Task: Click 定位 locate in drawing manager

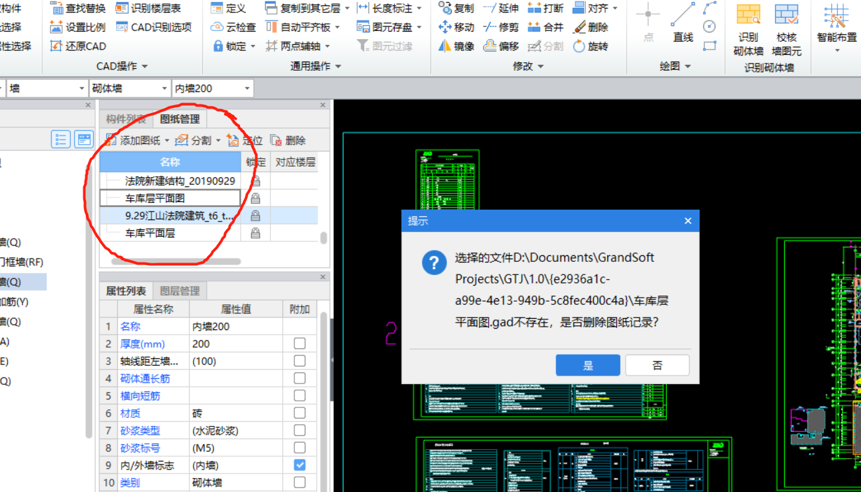Action: (245, 140)
